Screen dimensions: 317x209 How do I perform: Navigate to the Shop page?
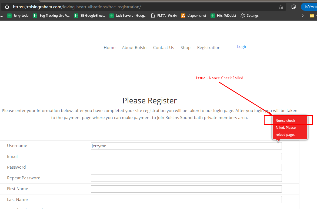[185, 48]
